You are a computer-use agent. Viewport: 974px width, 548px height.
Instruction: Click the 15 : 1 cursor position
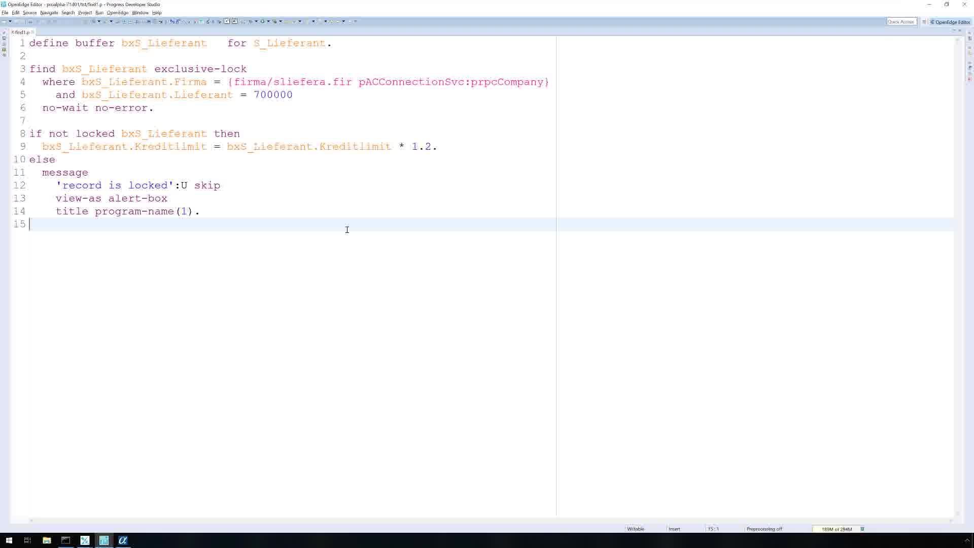pos(713,529)
